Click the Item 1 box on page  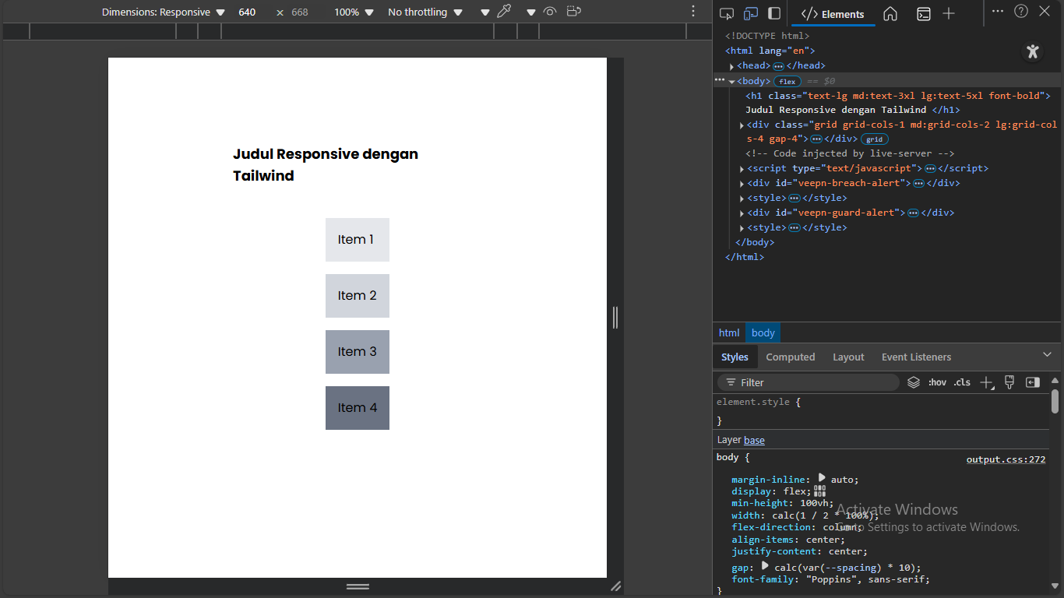358,240
